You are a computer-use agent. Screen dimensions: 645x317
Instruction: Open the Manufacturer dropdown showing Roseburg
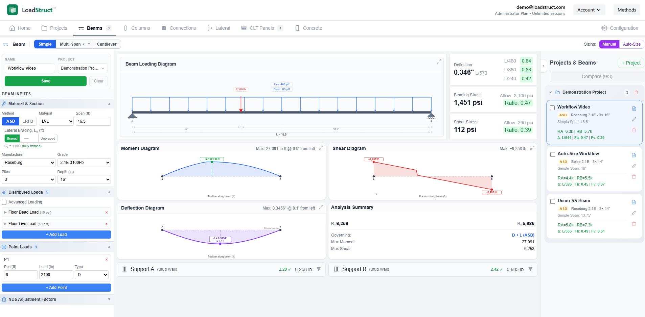pos(28,163)
